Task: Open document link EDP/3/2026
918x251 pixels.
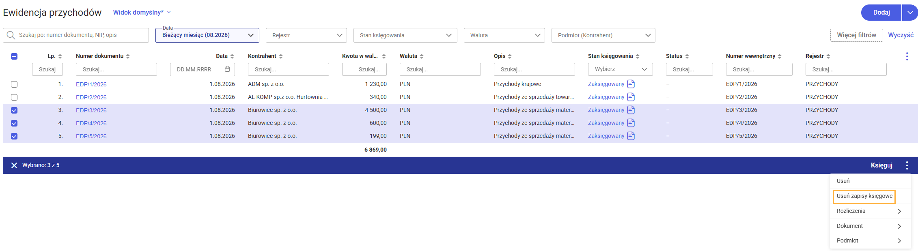Action: coord(91,110)
